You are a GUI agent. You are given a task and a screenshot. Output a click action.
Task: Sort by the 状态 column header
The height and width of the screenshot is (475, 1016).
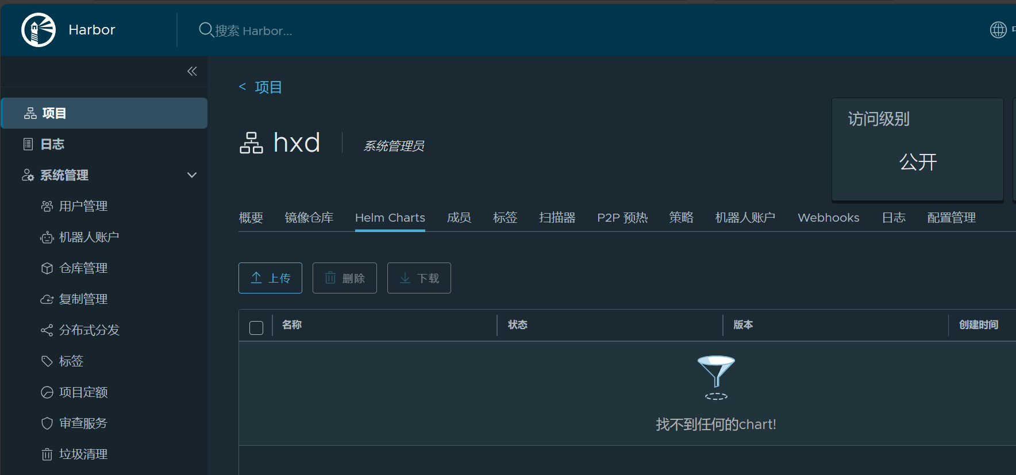click(x=518, y=325)
